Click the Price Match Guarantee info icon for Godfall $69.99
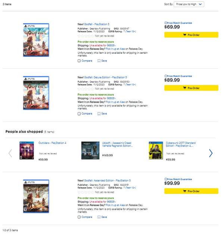The height and width of the screenshot is (234, 224). 166,23
